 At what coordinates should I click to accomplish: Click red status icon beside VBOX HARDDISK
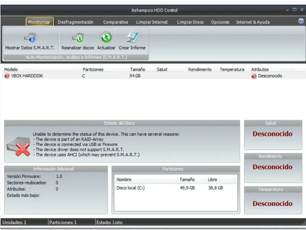coord(7,76)
